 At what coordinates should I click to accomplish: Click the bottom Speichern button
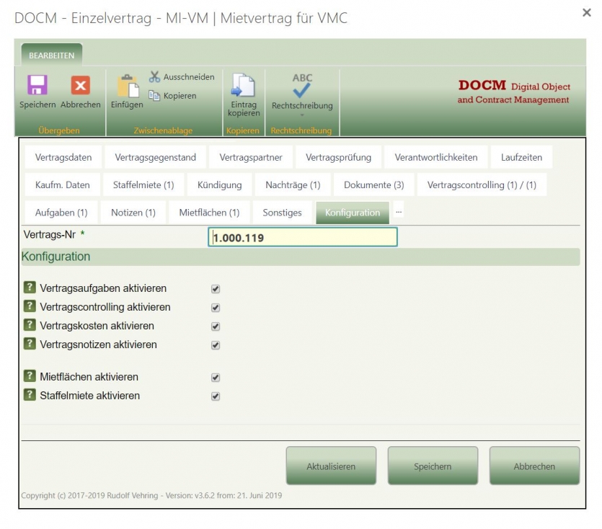(433, 466)
